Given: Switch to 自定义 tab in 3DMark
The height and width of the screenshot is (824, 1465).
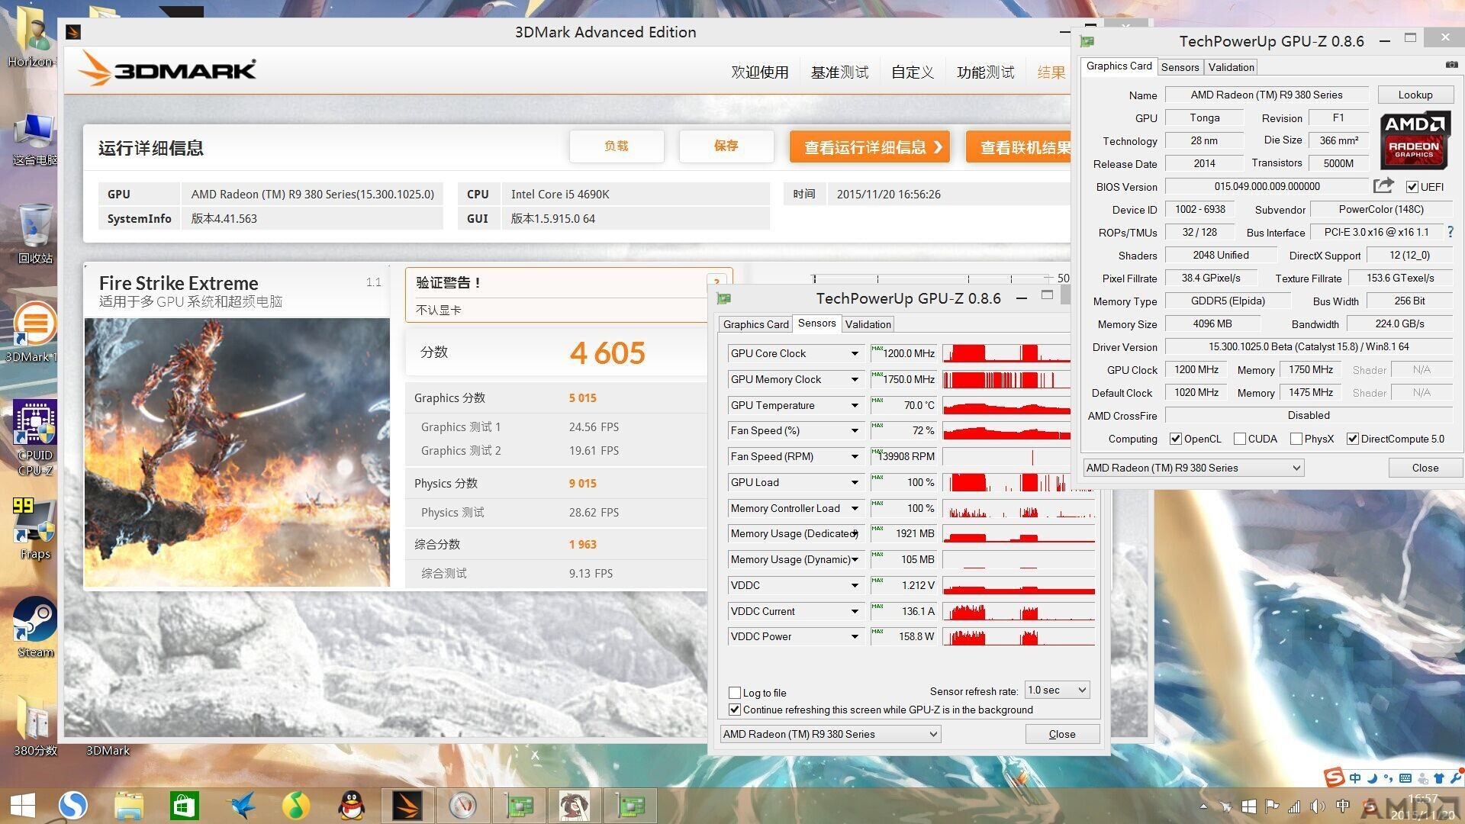Looking at the screenshot, I should point(913,72).
